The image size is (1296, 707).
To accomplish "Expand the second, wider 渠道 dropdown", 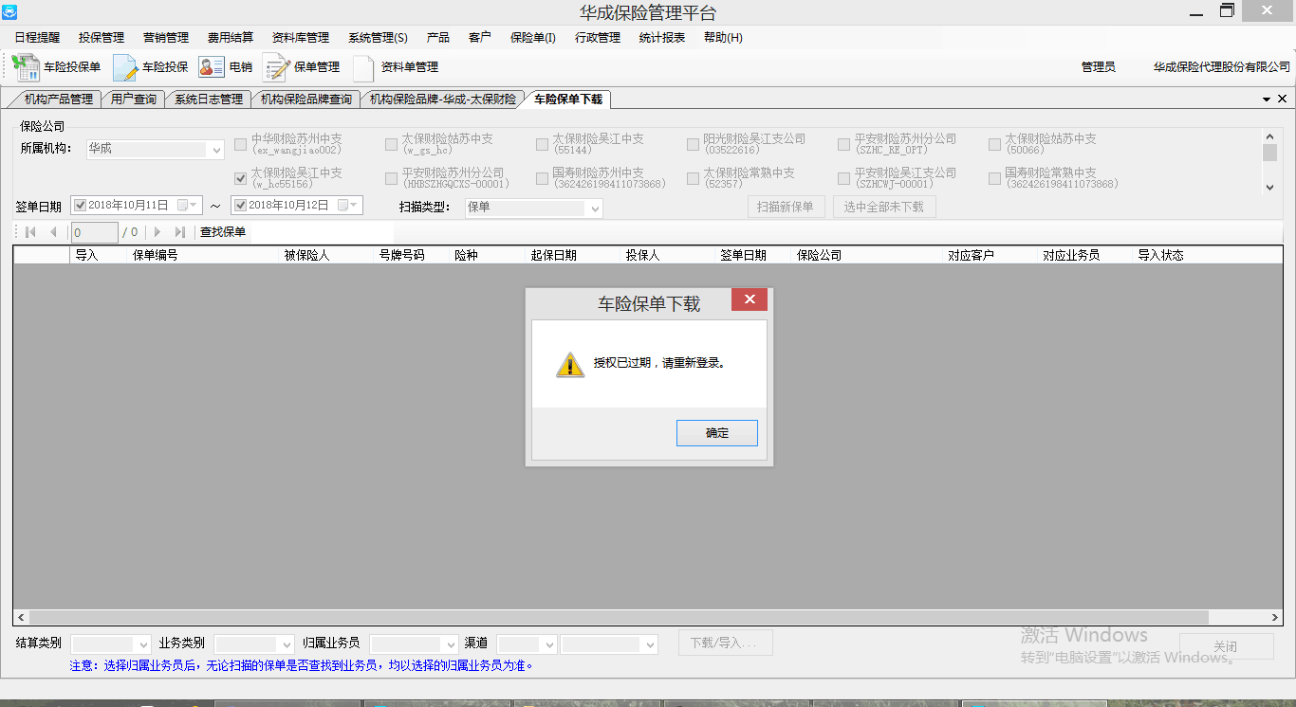I will click(x=650, y=644).
